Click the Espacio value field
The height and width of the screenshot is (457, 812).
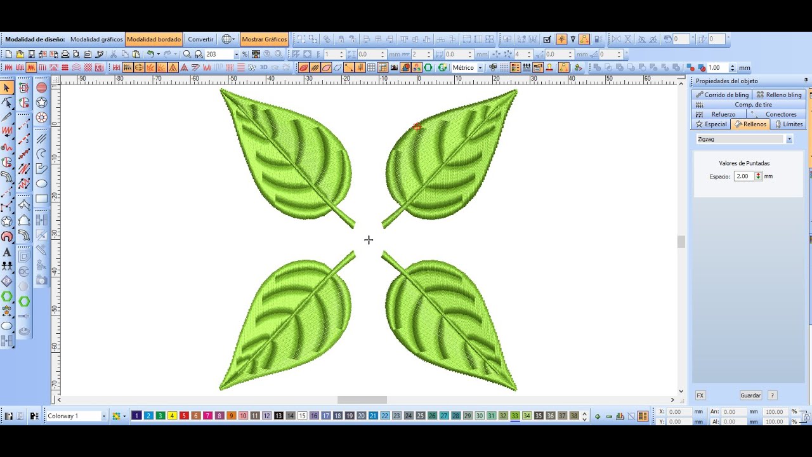tap(744, 176)
